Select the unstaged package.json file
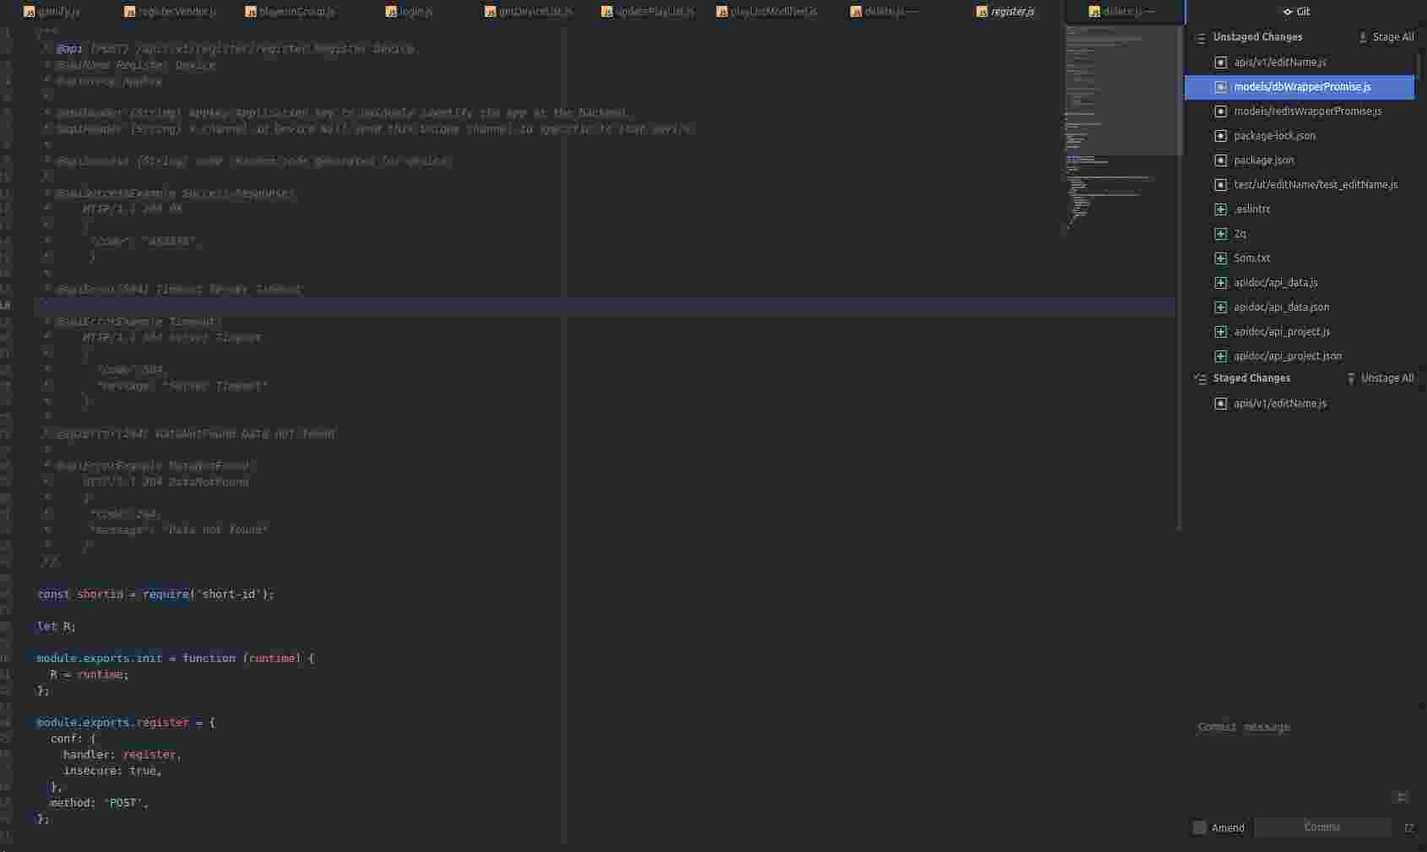Image resolution: width=1427 pixels, height=852 pixels. (x=1299, y=160)
